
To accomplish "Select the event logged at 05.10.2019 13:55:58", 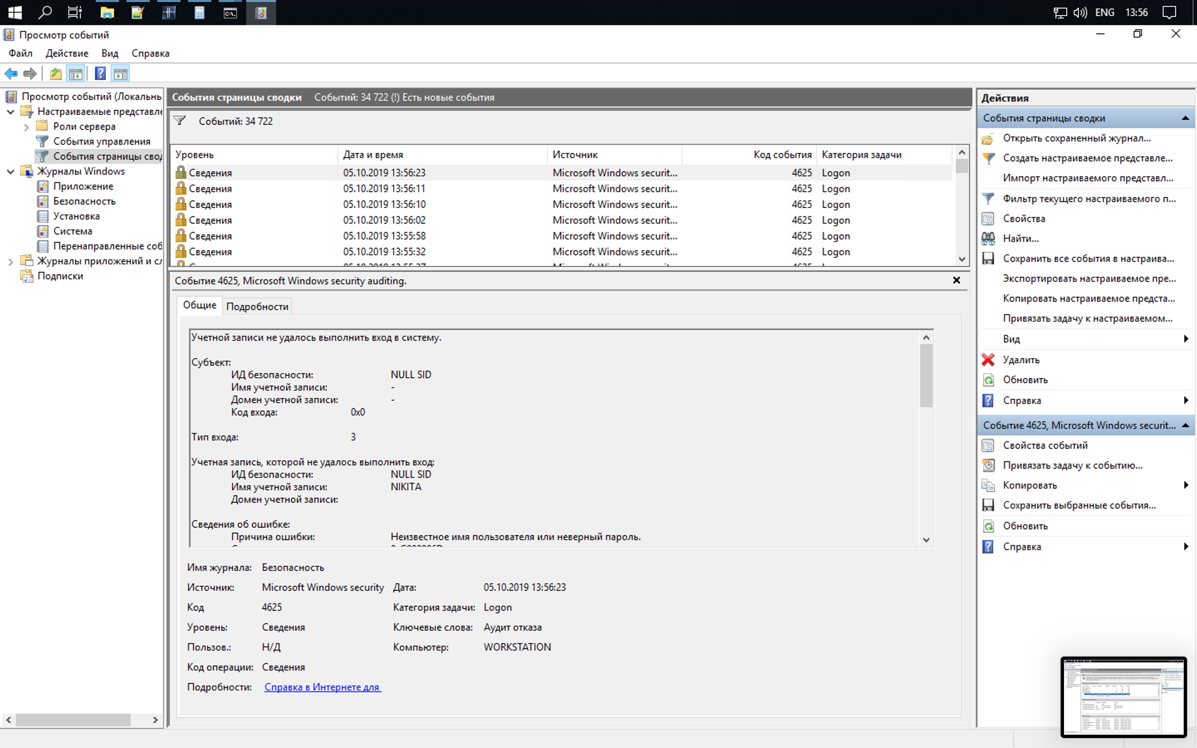I will pyautogui.click(x=561, y=236).
